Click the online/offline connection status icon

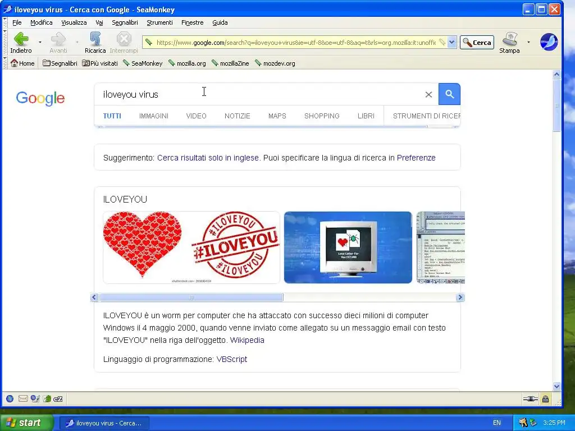click(530, 399)
